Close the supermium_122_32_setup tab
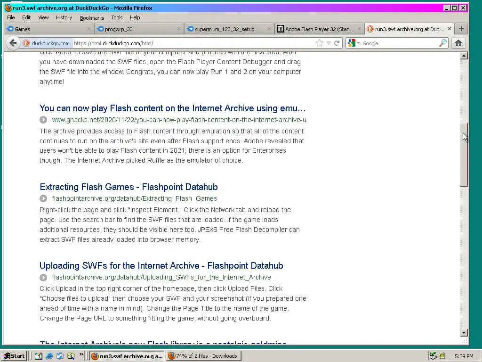Image resolution: width=482 pixels, height=362 pixels. point(269,29)
